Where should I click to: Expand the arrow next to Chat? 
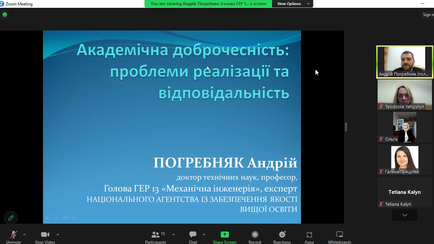pyautogui.click(x=204, y=235)
